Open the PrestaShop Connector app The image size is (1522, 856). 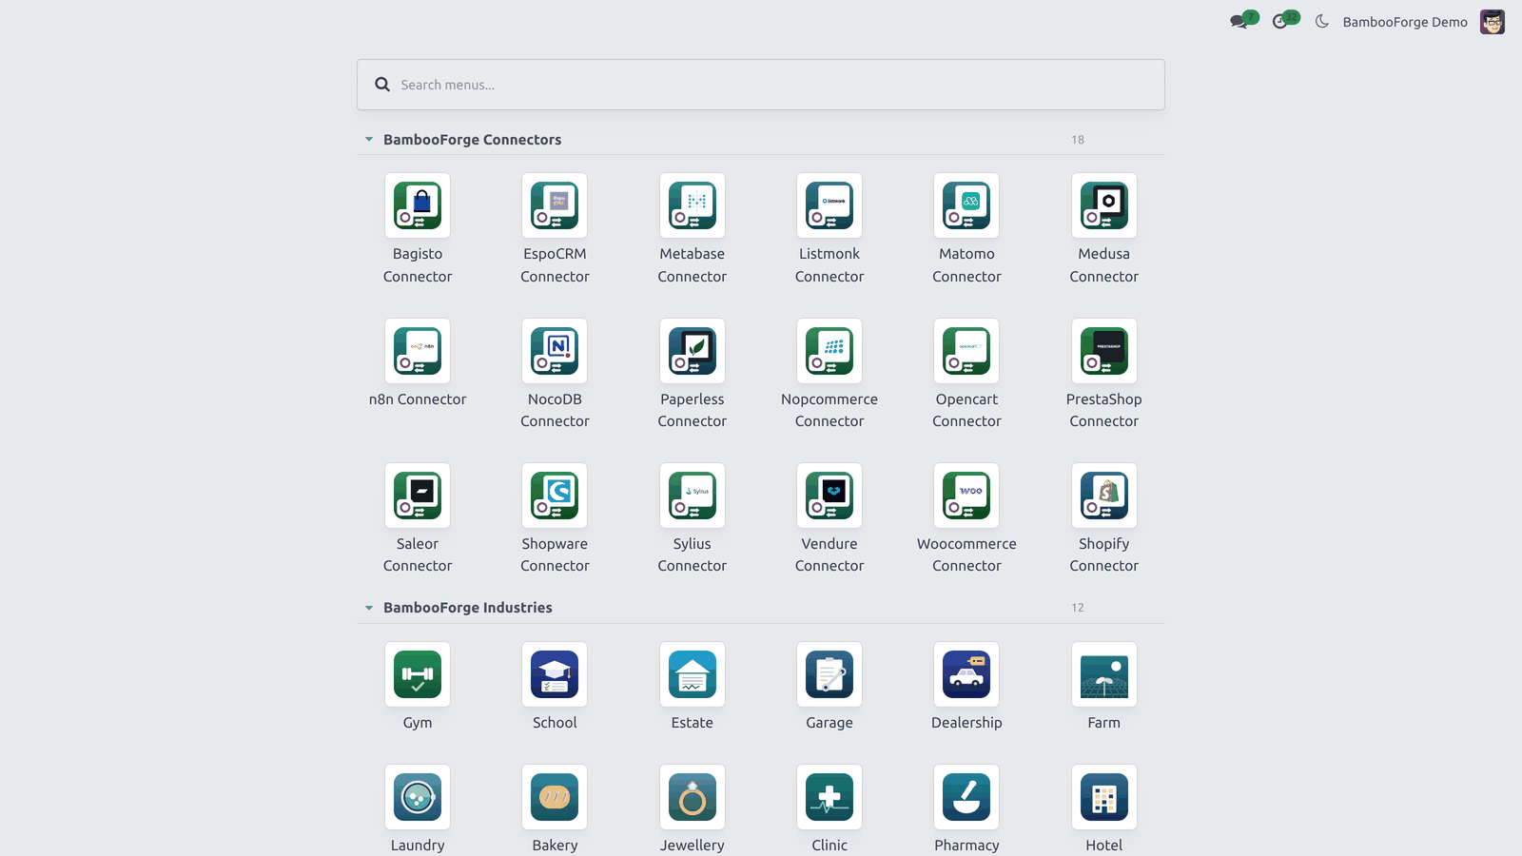coord(1104,351)
